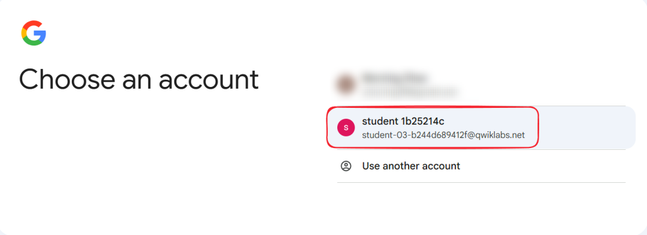The width and height of the screenshot is (647, 235).
Task: Click the person icon beside Use another account
Action: [x=346, y=166]
